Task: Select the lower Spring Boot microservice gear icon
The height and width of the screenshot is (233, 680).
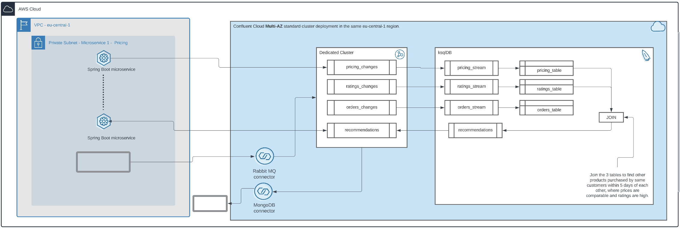Action: point(104,121)
